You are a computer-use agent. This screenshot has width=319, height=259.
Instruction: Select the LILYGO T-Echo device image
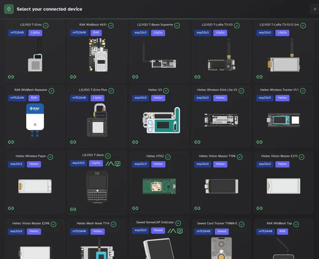click(35, 55)
